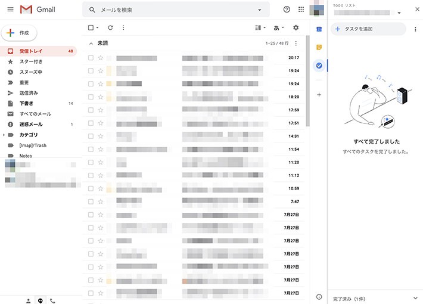The width and height of the screenshot is (423, 304).
Task: Open the account avatar thumbnail
Action: pos(317,8)
